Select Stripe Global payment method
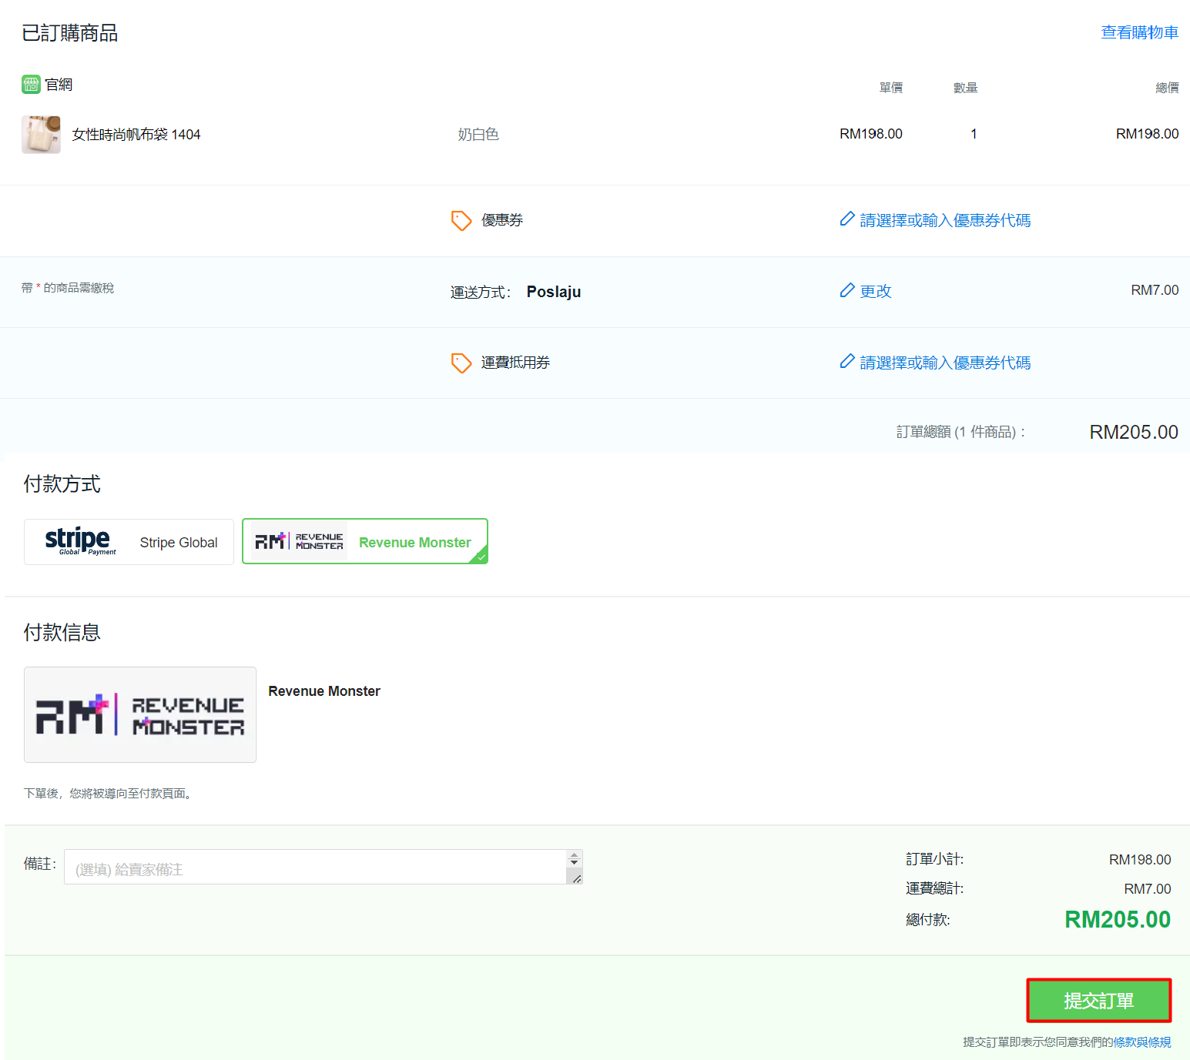 coord(129,542)
